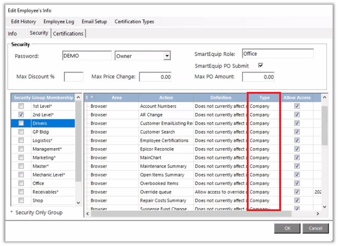Enable the Management* group checkbox
338x246 pixels.
(x=21, y=149)
